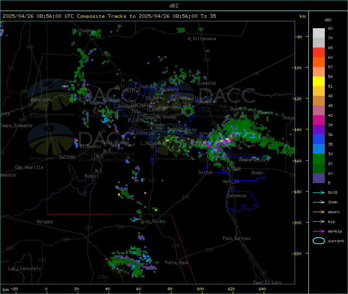The image size is (348, 294).
Task: Click the Guadales map label
Action: pos(206,83)
